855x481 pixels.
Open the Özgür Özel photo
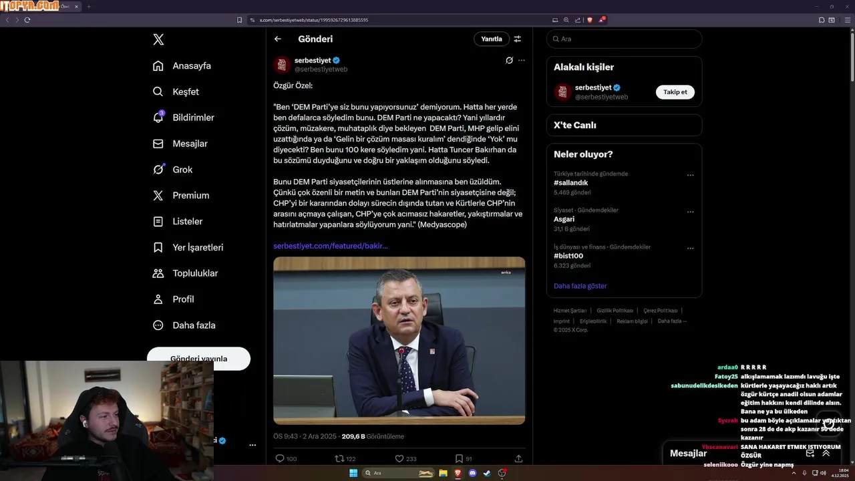coord(399,341)
